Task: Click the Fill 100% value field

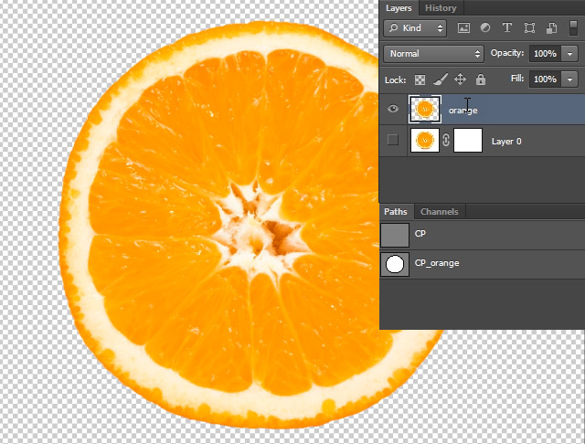Action: pyautogui.click(x=545, y=79)
